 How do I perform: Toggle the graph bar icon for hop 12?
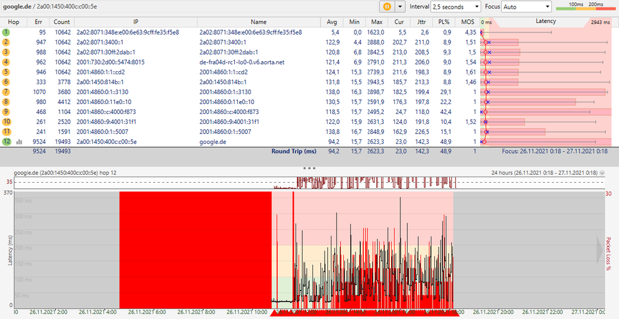click(19, 142)
